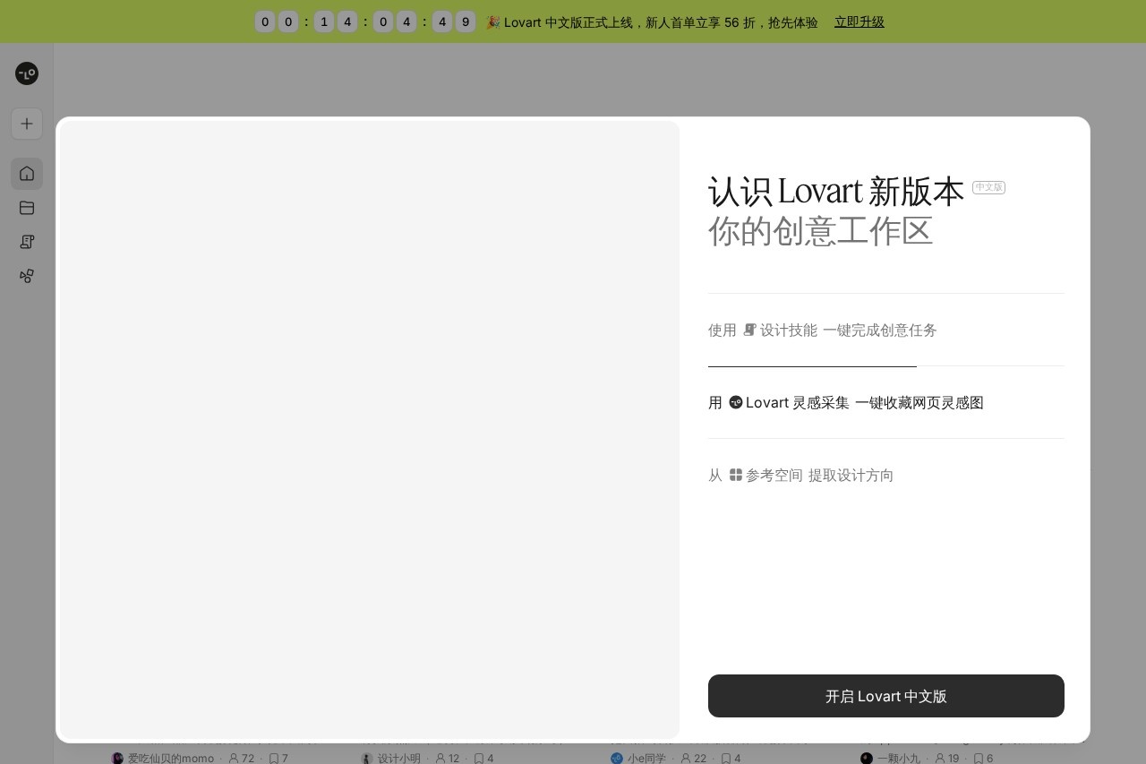Image resolution: width=1146 pixels, height=764 pixels.
Task: Open the reference space shapes icon in the sidebar
Action: tap(27, 276)
